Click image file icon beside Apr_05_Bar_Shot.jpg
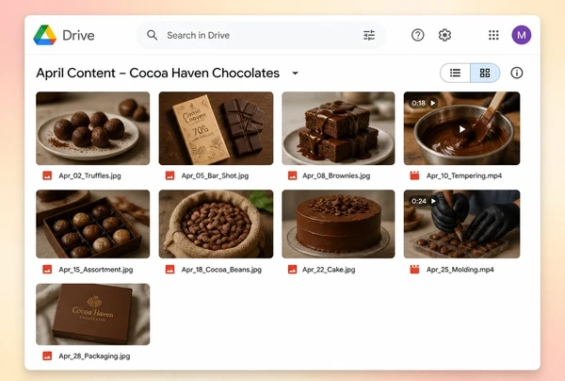 (x=170, y=175)
